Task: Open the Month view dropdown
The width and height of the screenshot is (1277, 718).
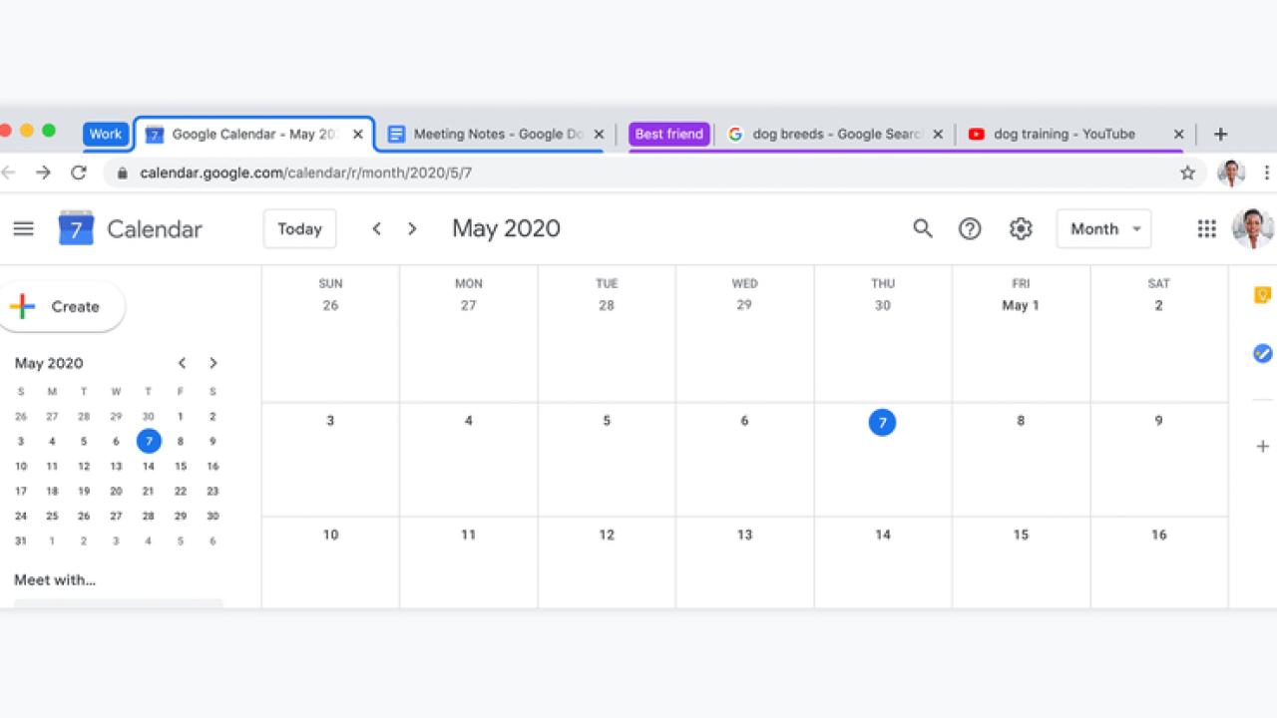Action: (1103, 228)
